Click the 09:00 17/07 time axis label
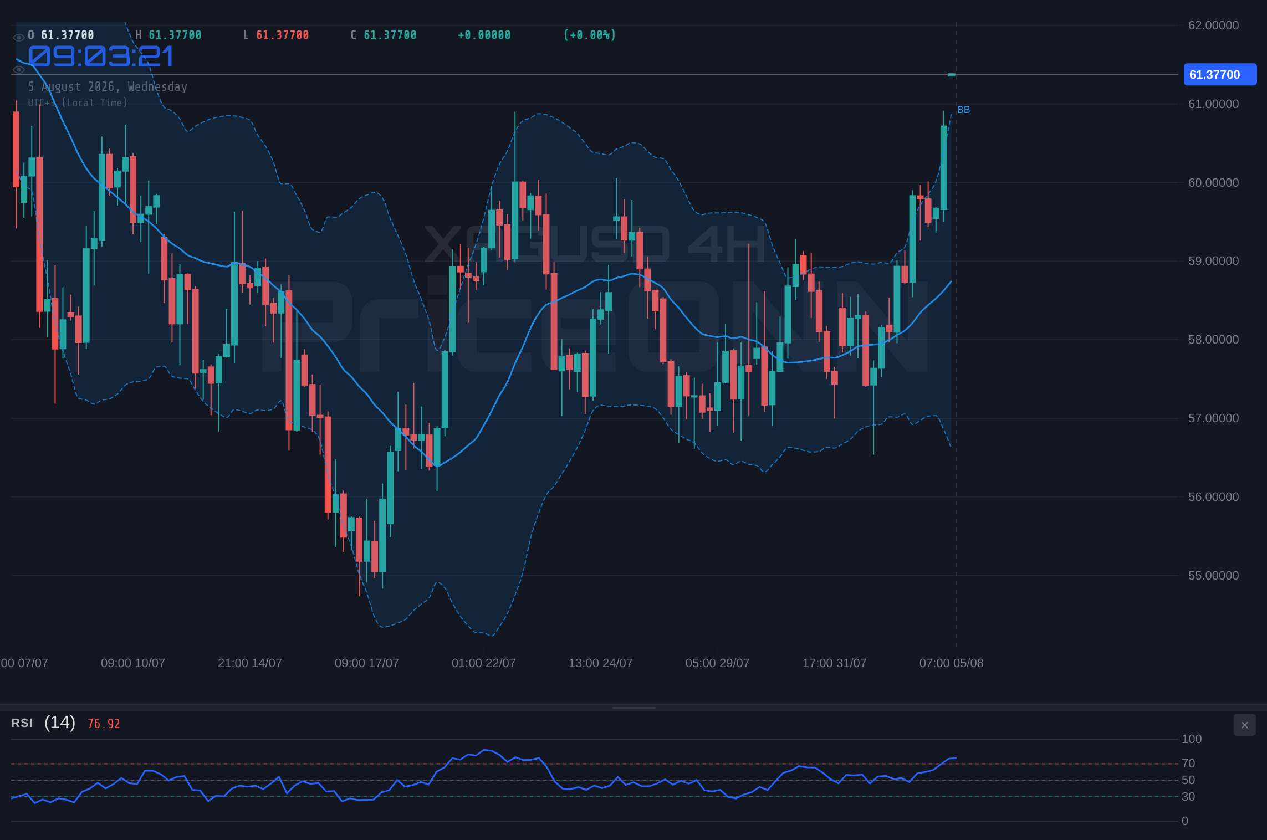The image size is (1267, 840). (x=366, y=663)
